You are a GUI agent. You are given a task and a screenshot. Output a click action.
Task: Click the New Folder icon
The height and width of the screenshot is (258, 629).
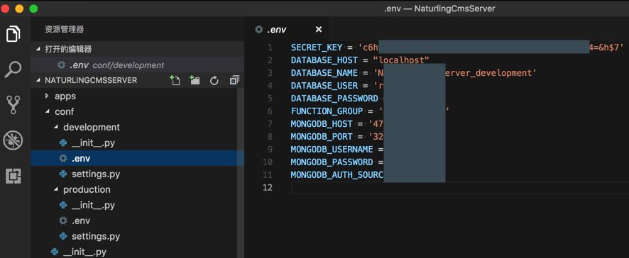click(x=195, y=80)
